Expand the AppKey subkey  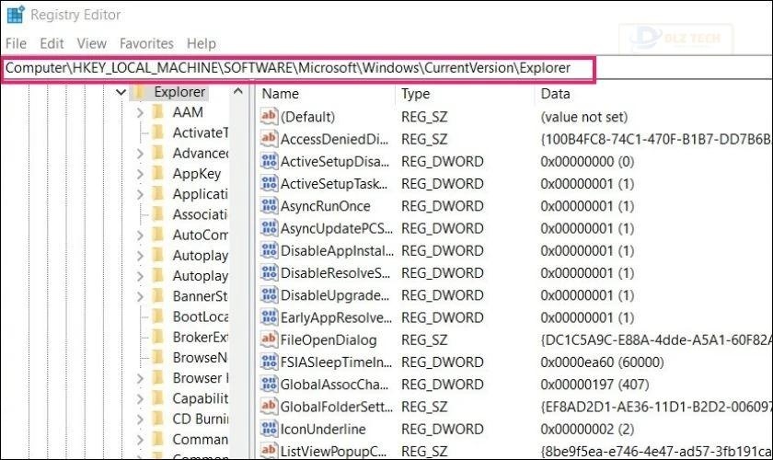[x=140, y=174]
